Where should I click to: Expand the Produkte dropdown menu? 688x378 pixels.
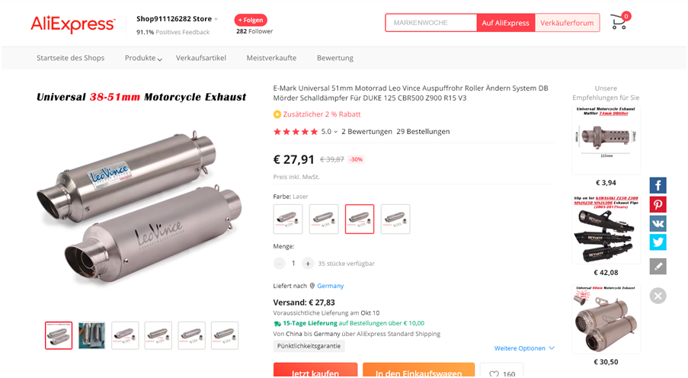click(144, 58)
